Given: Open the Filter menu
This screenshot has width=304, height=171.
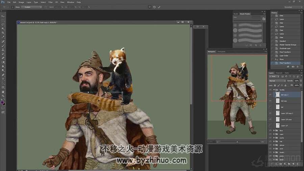Looking at the screenshot, I should [x=50, y=2].
